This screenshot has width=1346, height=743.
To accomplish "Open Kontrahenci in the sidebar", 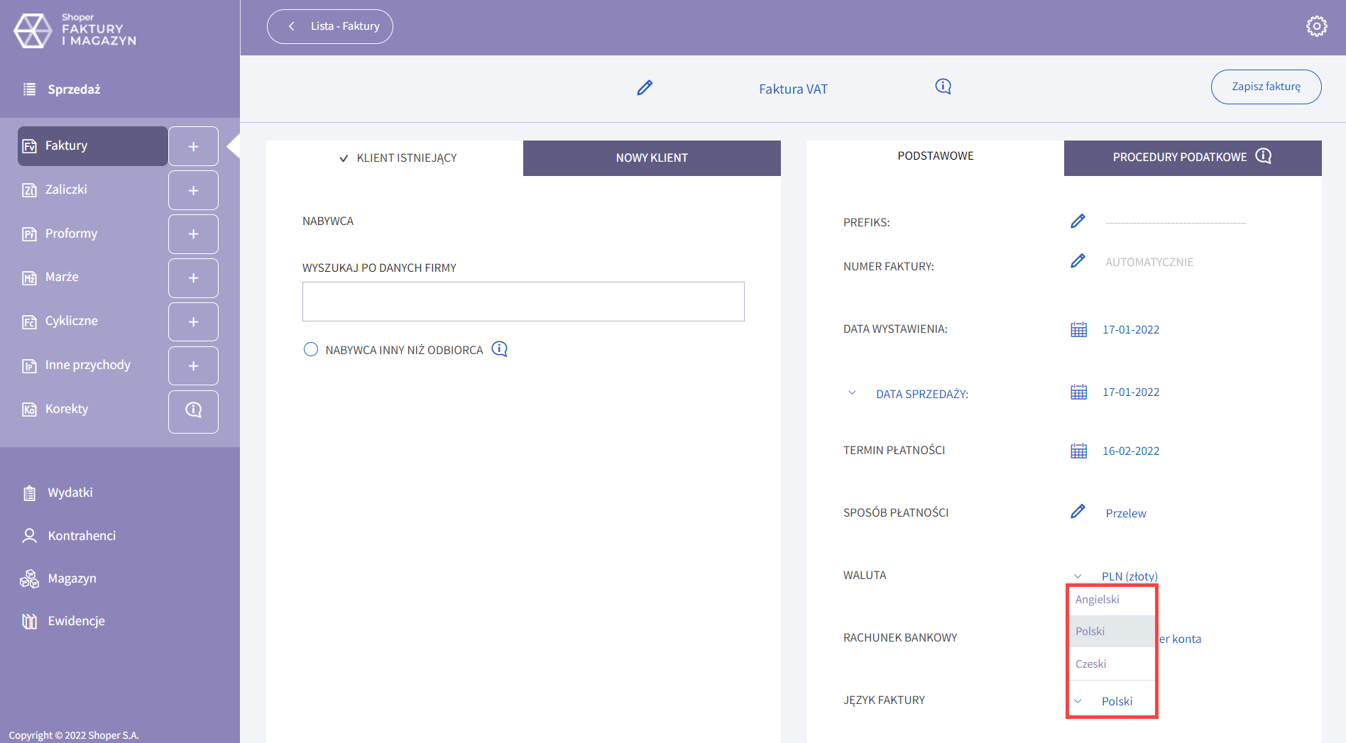I will pos(82,536).
